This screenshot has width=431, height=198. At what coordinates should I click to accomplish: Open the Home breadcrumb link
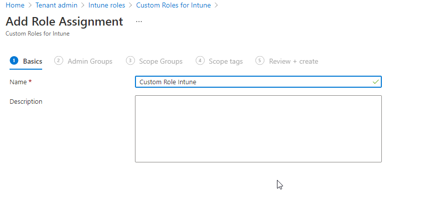15,5
